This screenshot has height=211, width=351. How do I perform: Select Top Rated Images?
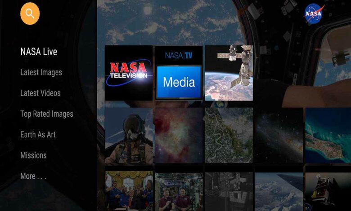(x=47, y=114)
